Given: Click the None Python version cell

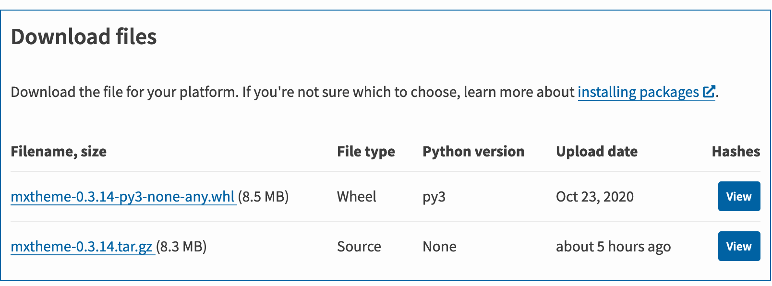Looking at the screenshot, I should (439, 247).
